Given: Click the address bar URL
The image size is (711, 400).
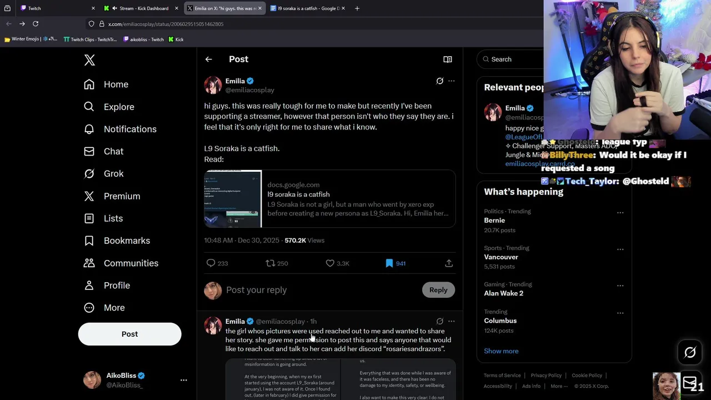Looking at the screenshot, I should coord(166,24).
